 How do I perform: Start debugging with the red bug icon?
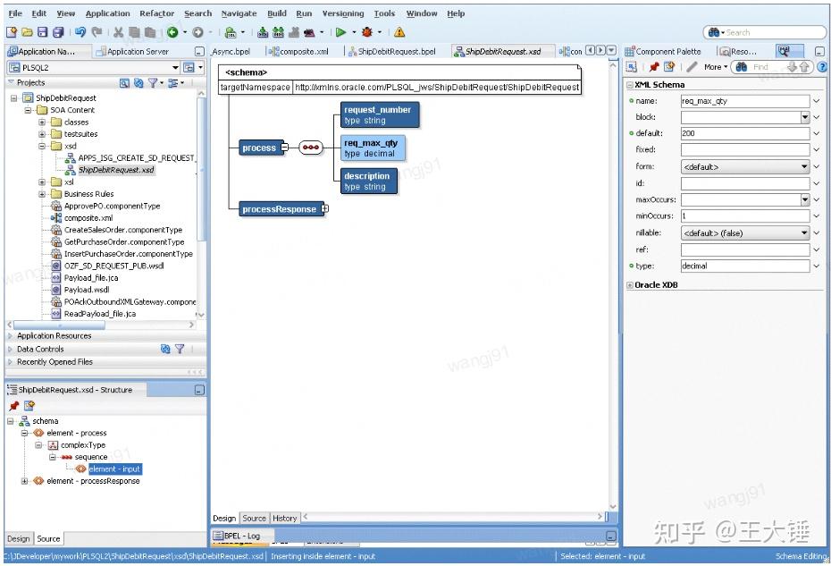click(366, 32)
